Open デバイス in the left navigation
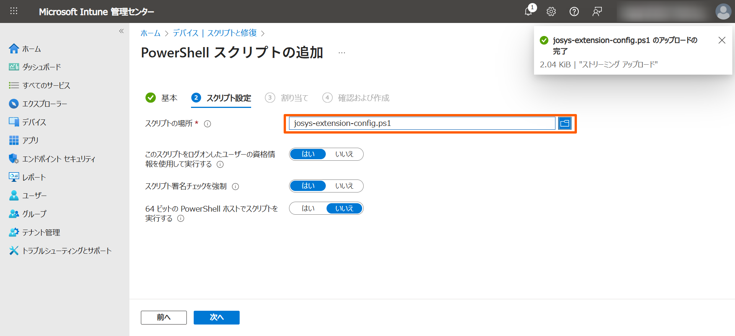 34,122
